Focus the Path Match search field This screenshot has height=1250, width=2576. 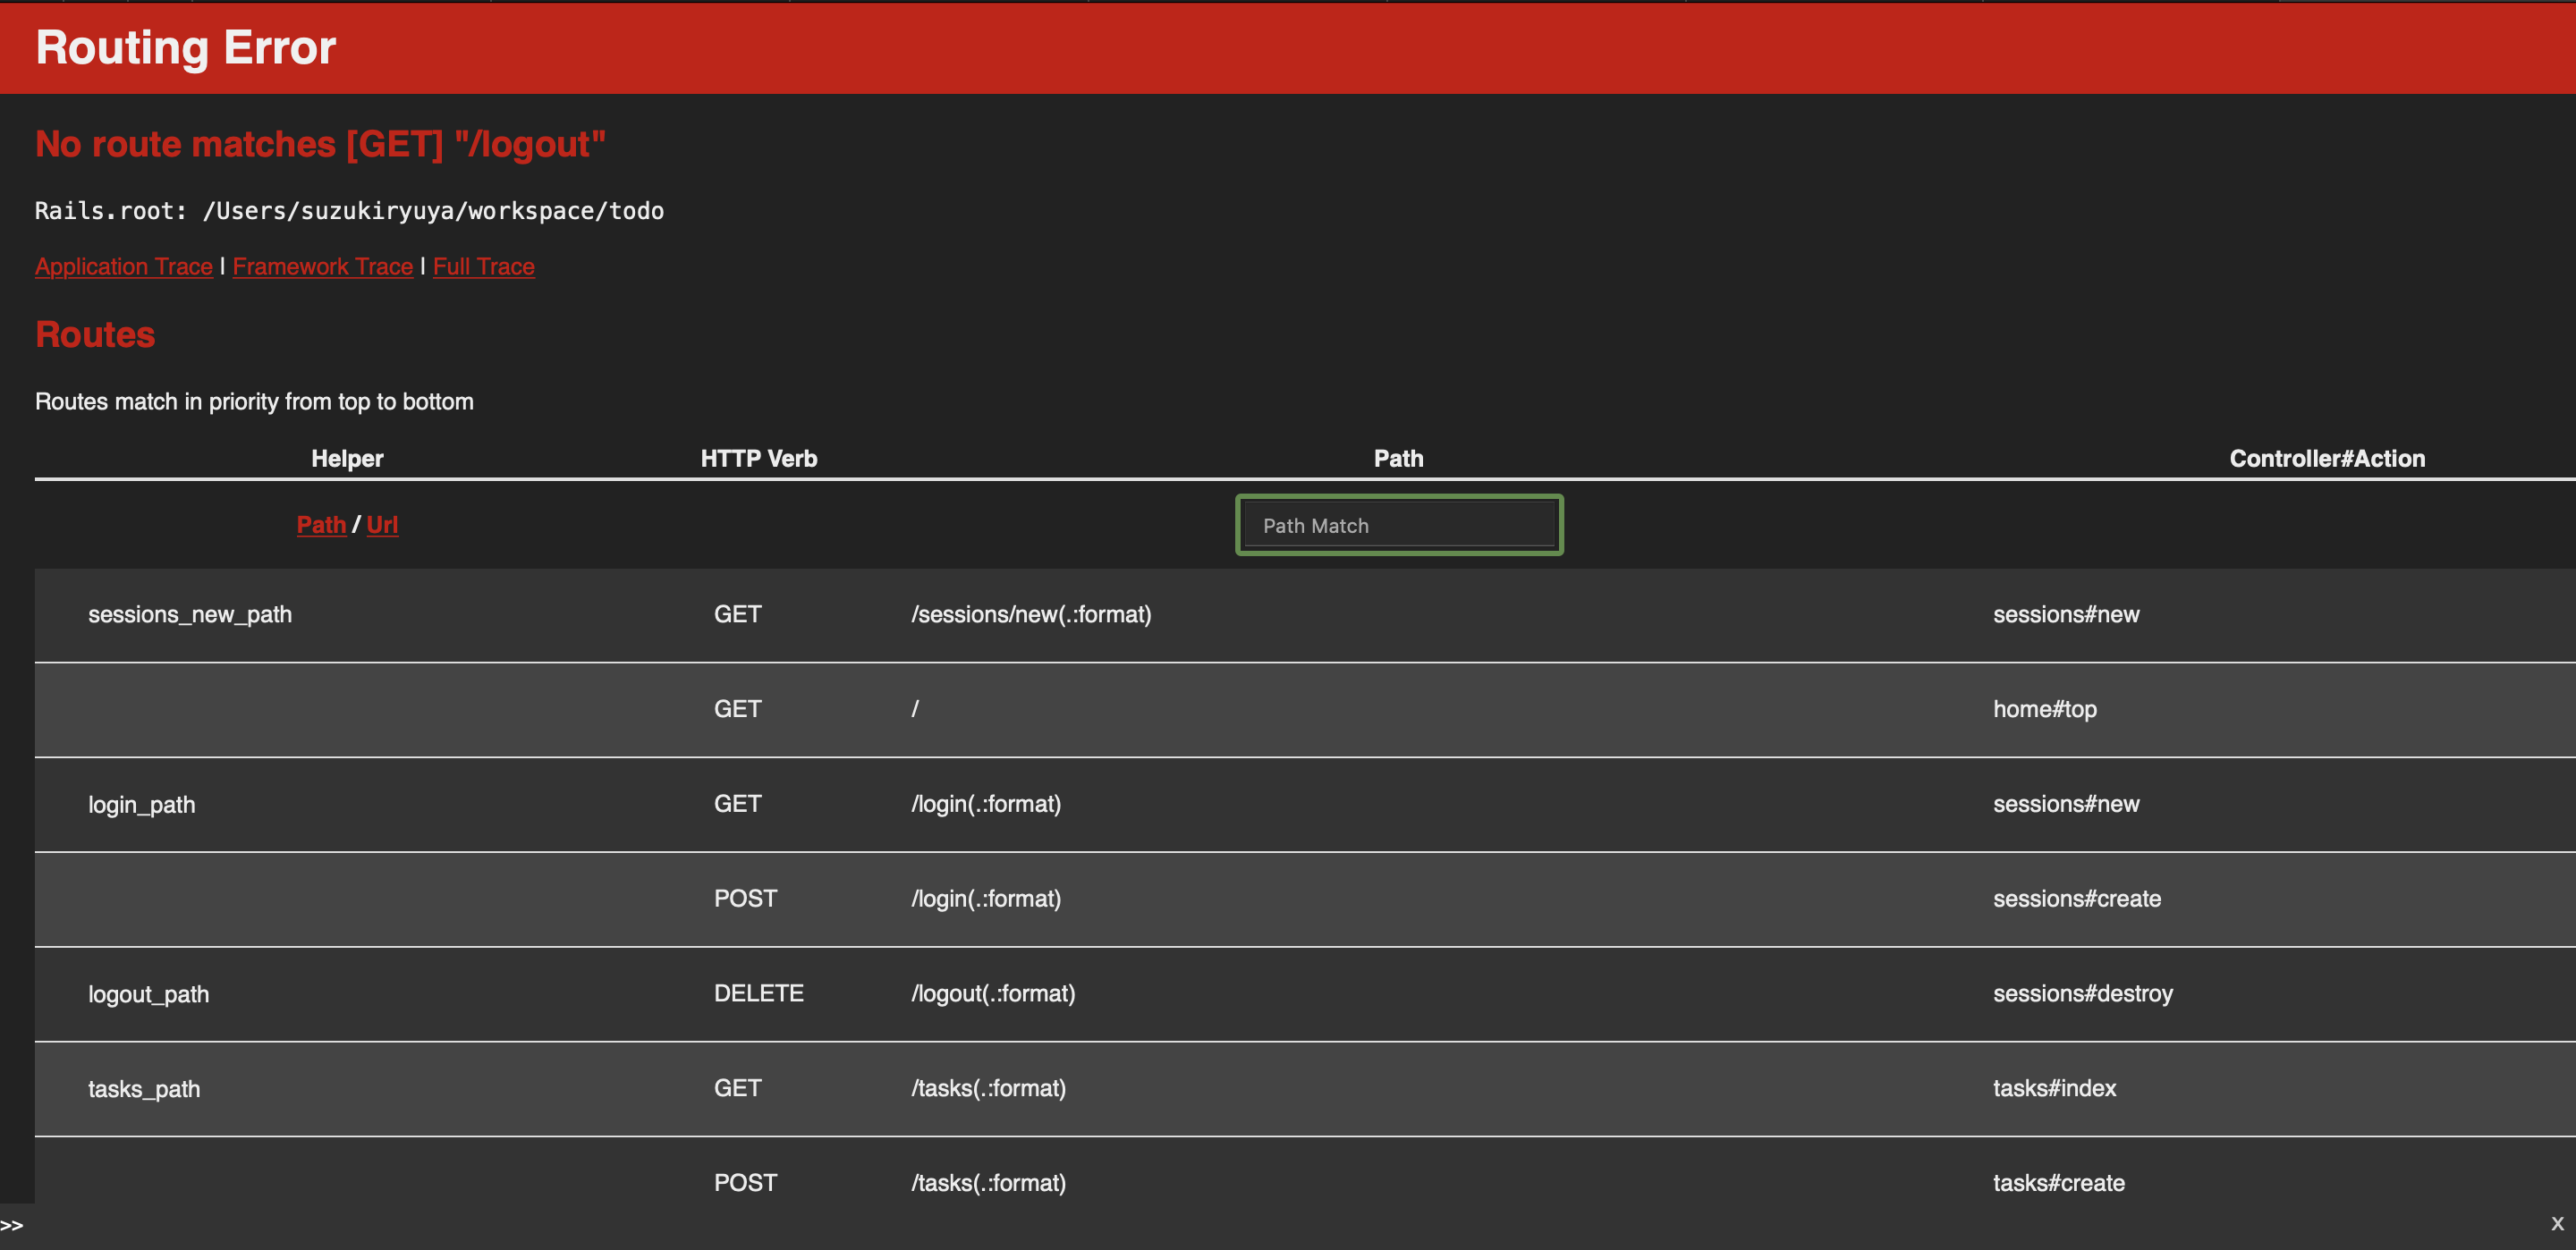tap(1399, 525)
